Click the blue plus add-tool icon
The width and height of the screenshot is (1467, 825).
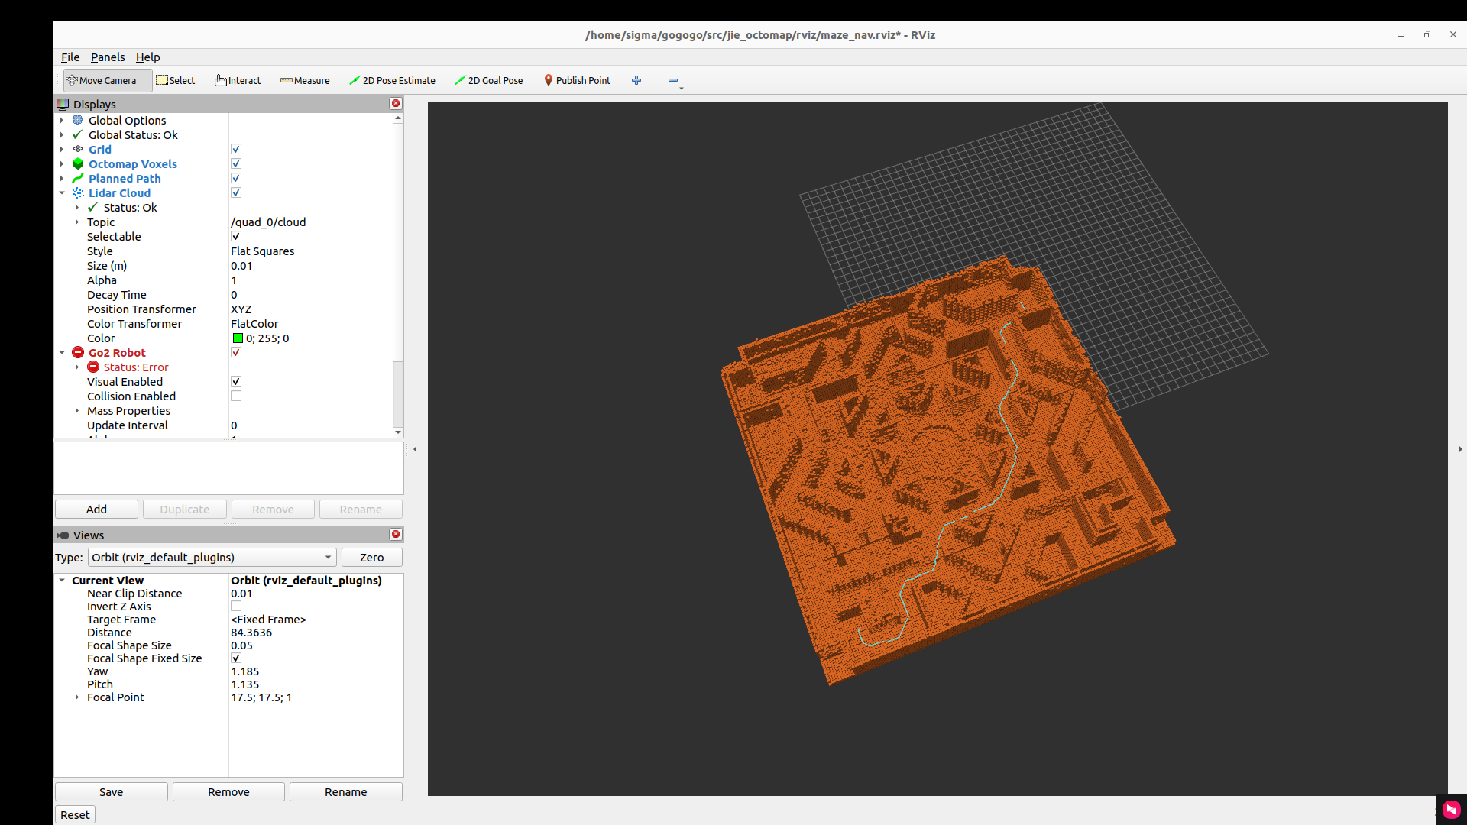tap(636, 80)
